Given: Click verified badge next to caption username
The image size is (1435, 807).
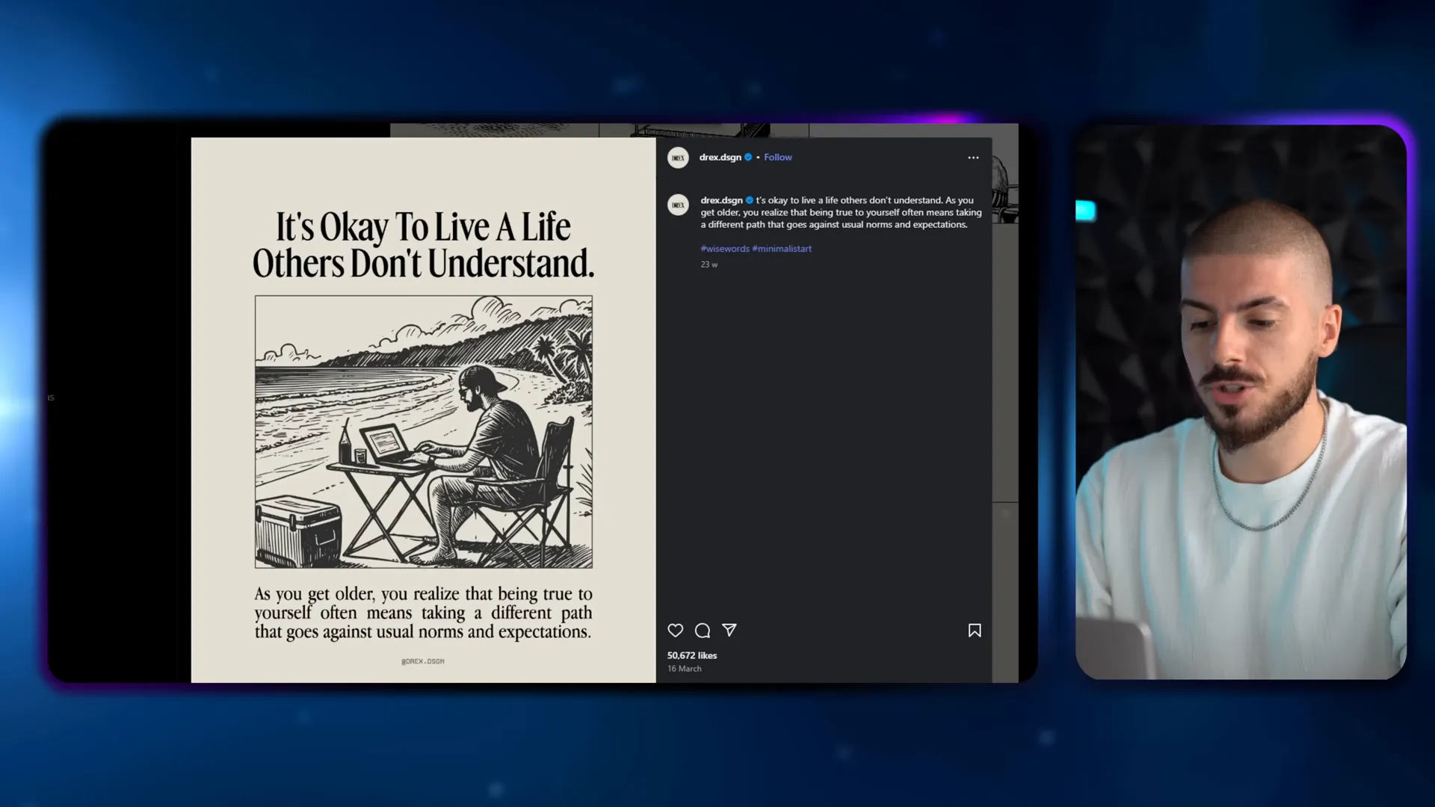Looking at the screenshot, I should point(749,200).
